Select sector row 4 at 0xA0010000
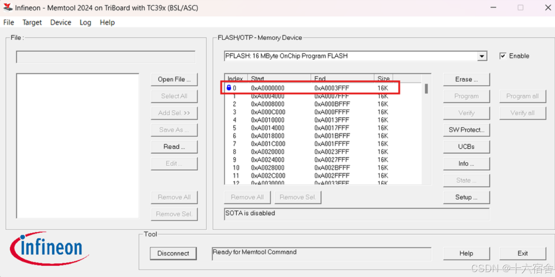This screenshot has height=277, width=555. [x=323, y=120]
